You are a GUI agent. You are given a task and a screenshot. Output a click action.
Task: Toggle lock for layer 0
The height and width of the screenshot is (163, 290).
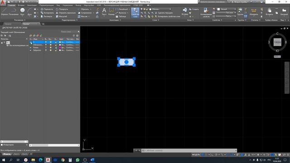click(56, 42)
